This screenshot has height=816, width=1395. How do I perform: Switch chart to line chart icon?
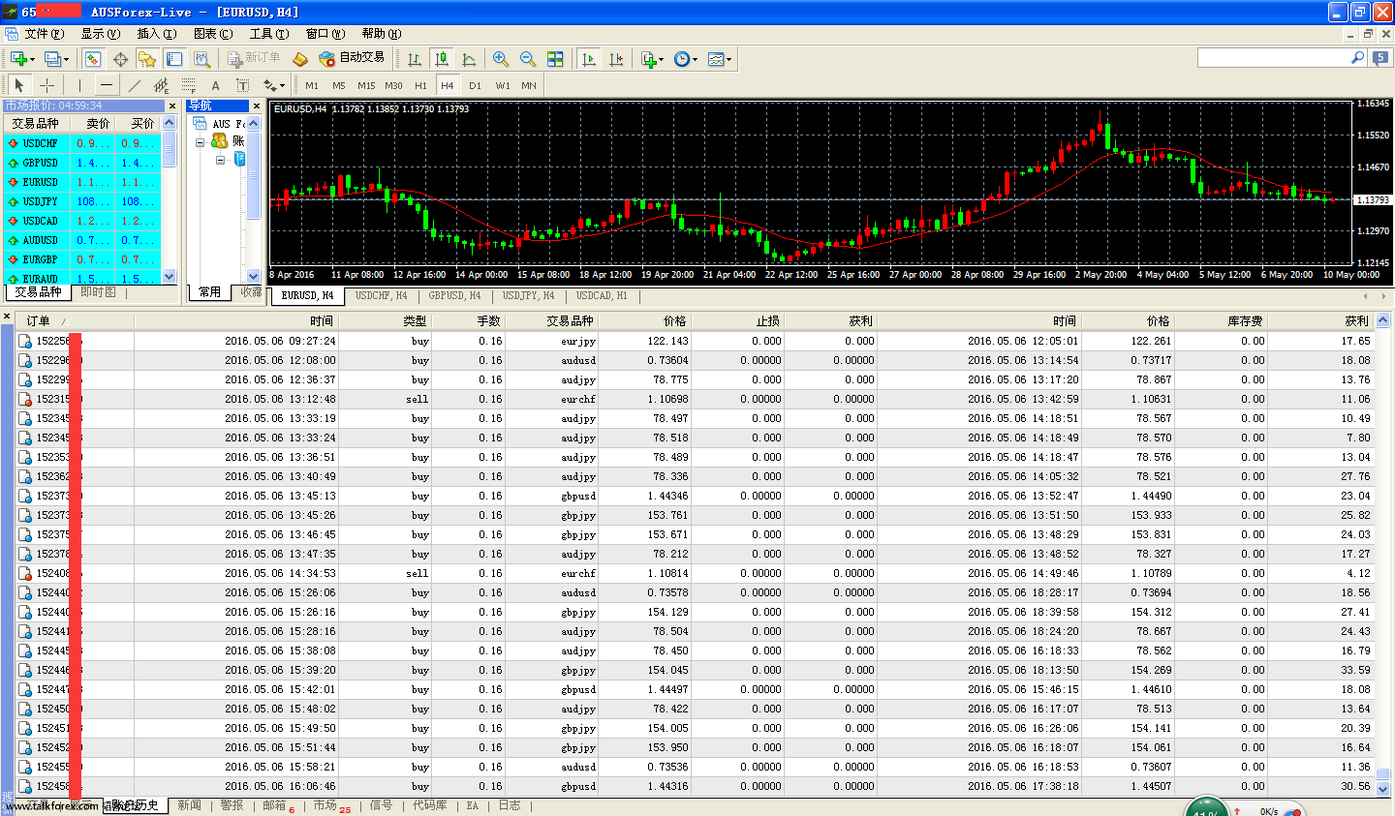[x=470, y=59]
